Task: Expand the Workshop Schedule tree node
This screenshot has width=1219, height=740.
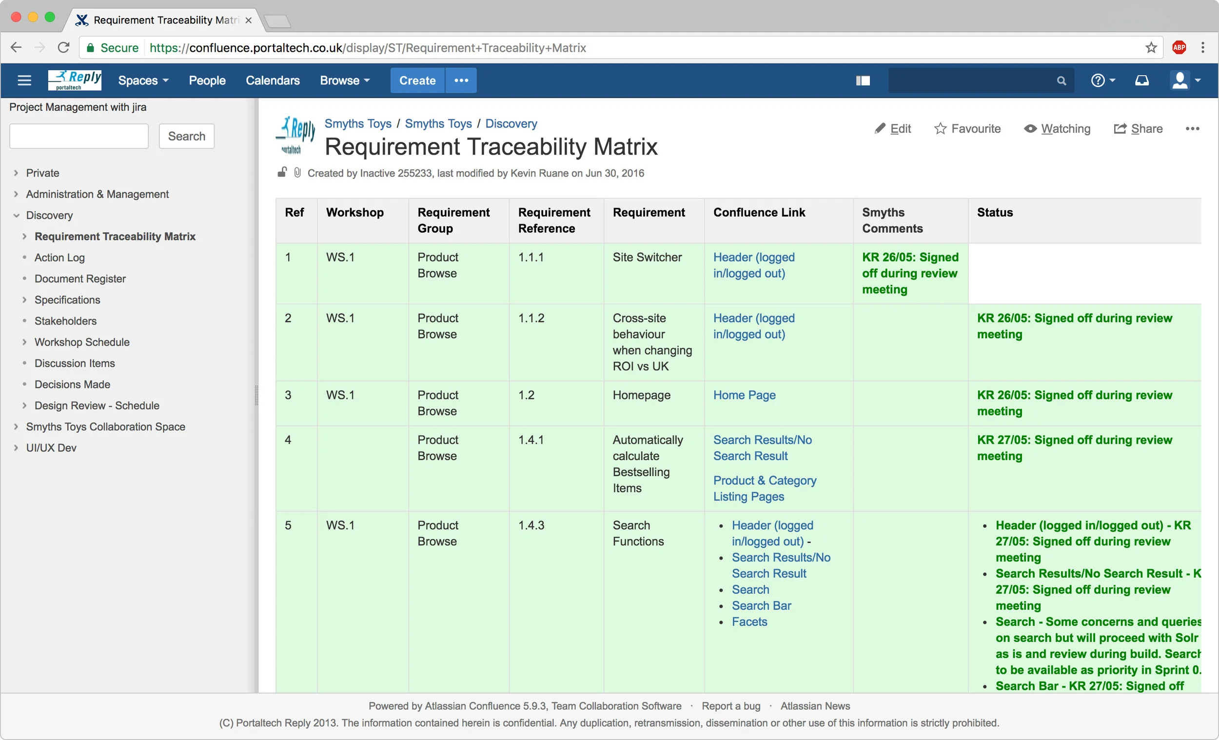Action: point(24,342)
